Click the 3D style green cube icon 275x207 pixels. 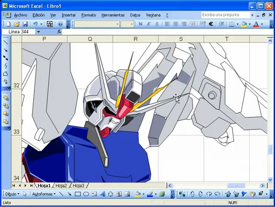tap(162, 194)
